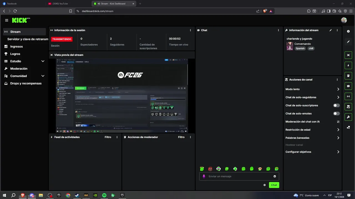The image size is (355, 199).
Task: Switch to the YouTube browser tab
Action: click(x=68, y=4)
